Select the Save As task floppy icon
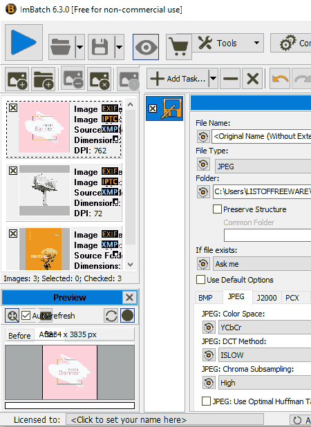The image size is (311, 427). pos(171,108)
